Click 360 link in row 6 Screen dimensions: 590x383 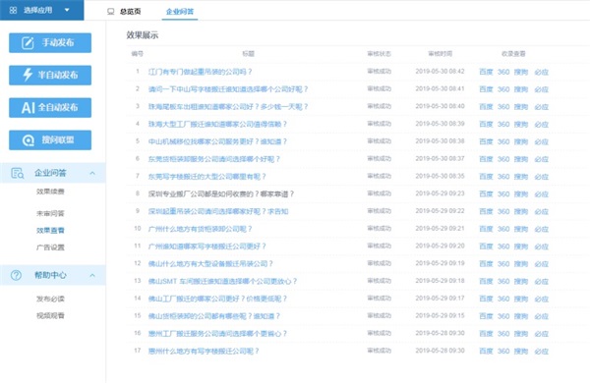click(x=503, y=159)
